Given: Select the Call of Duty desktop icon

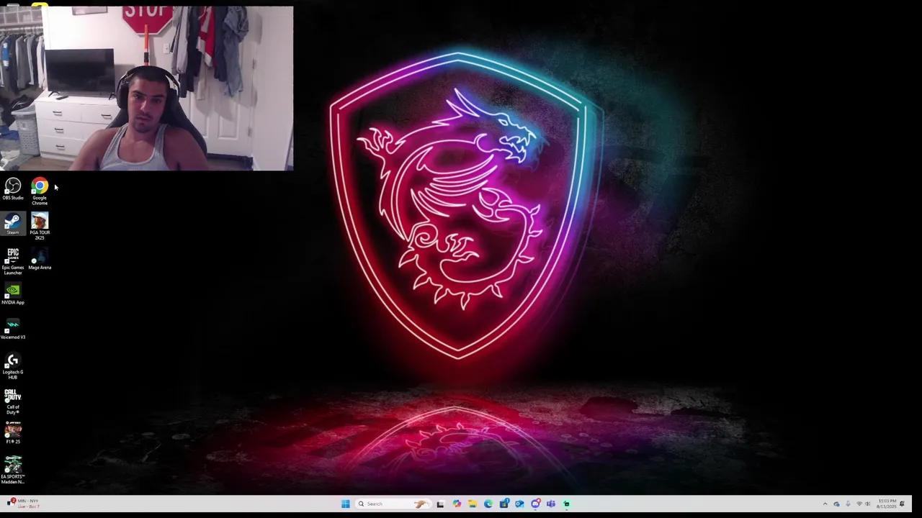Looking at the screenshot, I should coord(13,402).
